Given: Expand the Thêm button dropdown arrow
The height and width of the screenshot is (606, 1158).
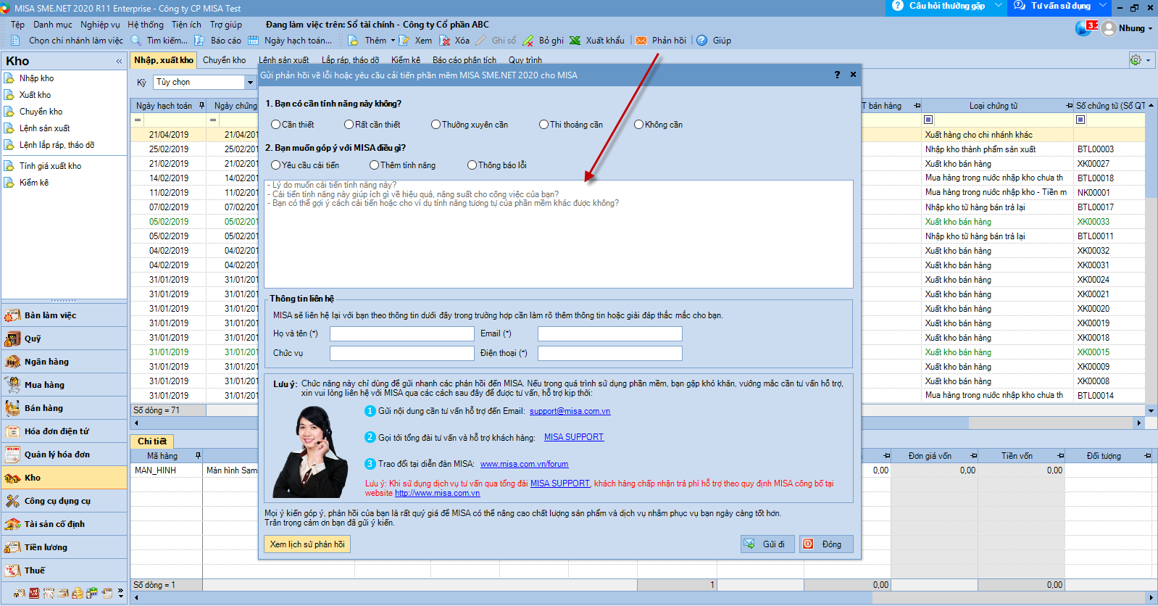Looking at the screenshot, I should pyautogui.click(x=393, y=41).
